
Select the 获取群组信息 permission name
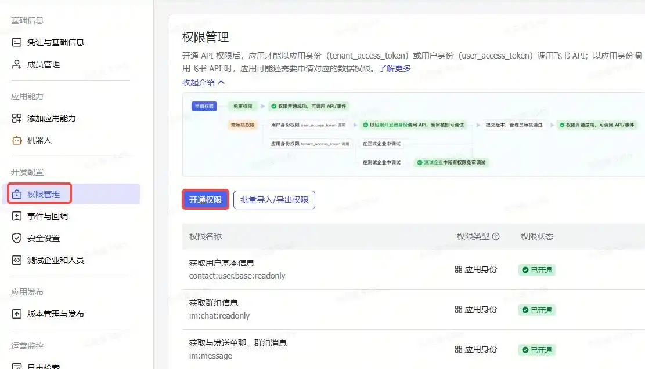pyautogui.click(x=214, y=303)
